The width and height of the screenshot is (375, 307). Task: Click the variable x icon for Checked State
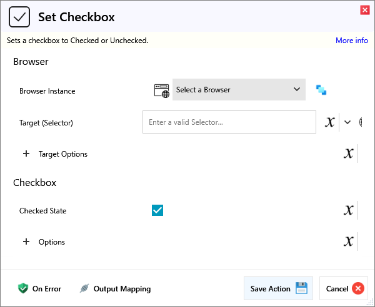[x=349, y=210]
